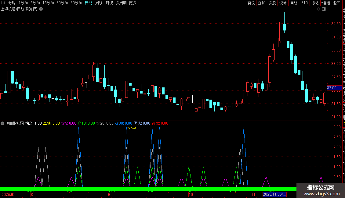Image resolution: width=345 pixels, height=198 pixels.
Task: Click the 复权 adjustment button
Action: click(x=251, y=3)
